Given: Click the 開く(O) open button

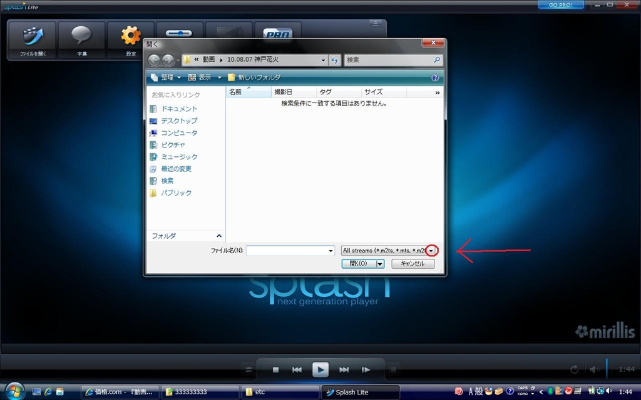Looking at the screenshot, I should pyautogui.click(x=359, y=264).
